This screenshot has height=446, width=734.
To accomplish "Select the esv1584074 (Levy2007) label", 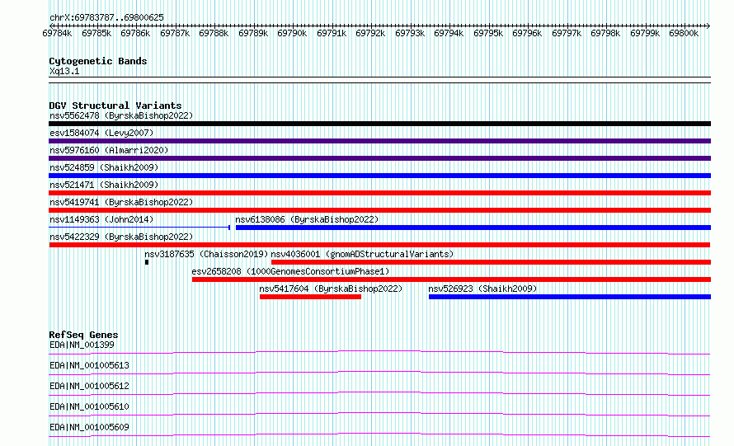I will click(101, 133).
